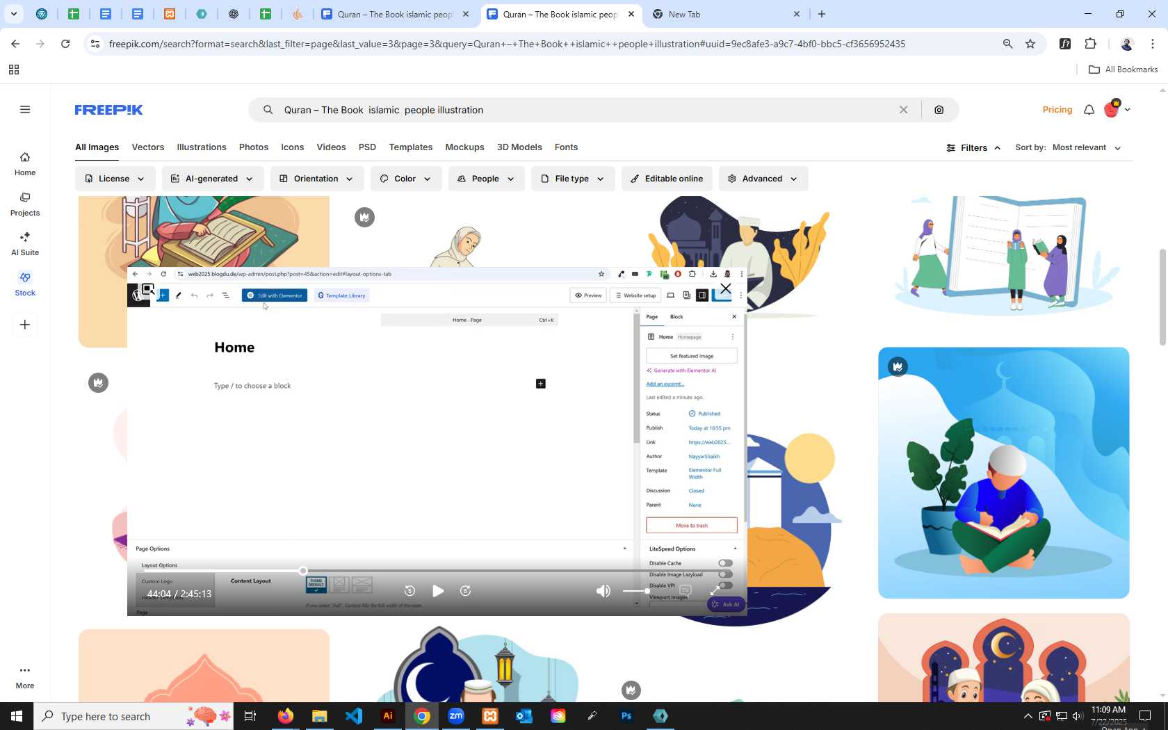Click the user avatar in Freepik header
Viewport: 1168px width, 730px height.
pos(1112,109)
